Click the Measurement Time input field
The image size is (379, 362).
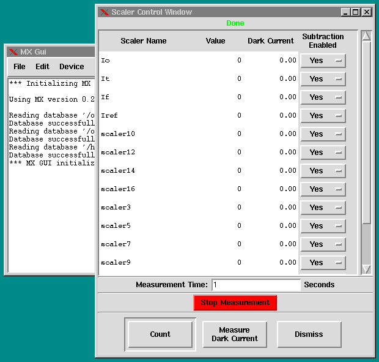(x=256, y=285)
